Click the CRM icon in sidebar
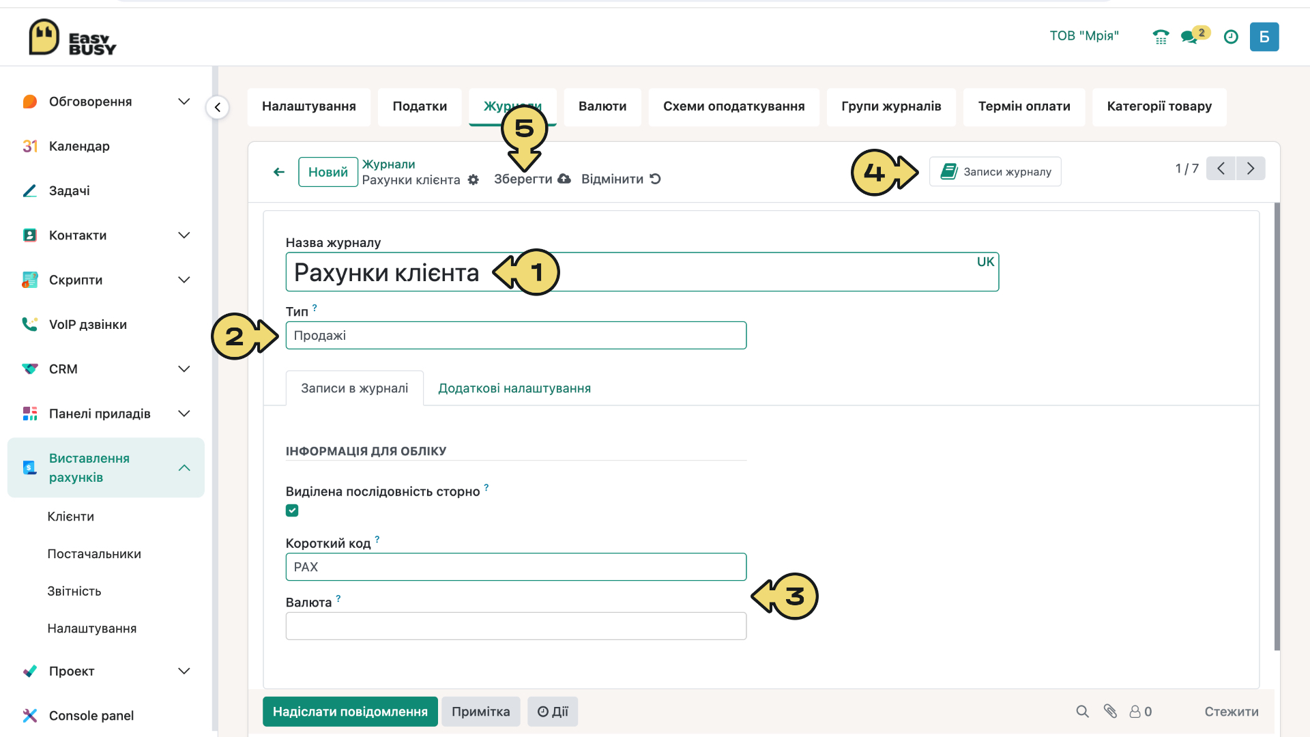The width and height of the screenshot is (1310, 737). click(x=29, y=369)
